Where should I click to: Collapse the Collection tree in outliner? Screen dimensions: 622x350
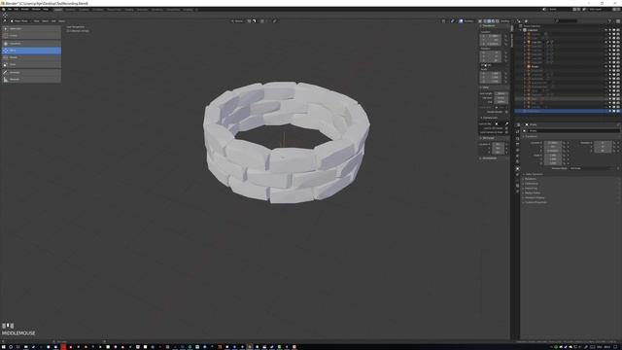(521, 30)
